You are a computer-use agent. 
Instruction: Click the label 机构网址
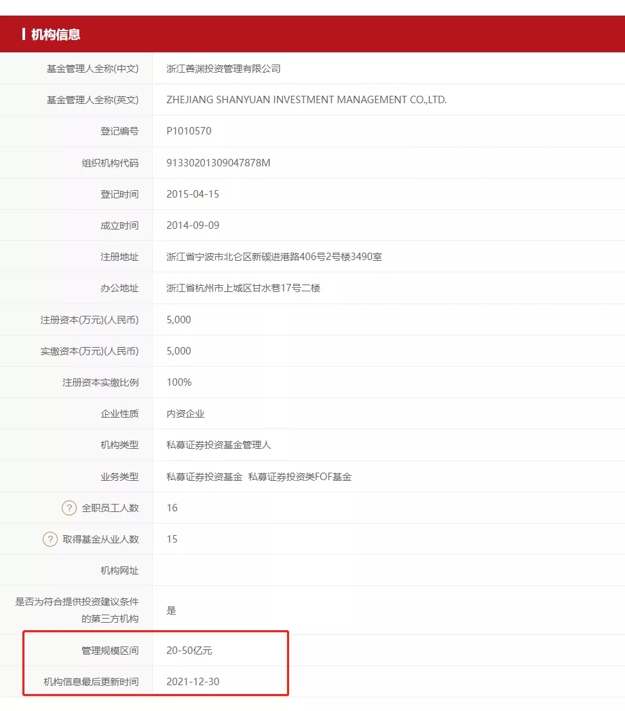click(x=119, y=570)
